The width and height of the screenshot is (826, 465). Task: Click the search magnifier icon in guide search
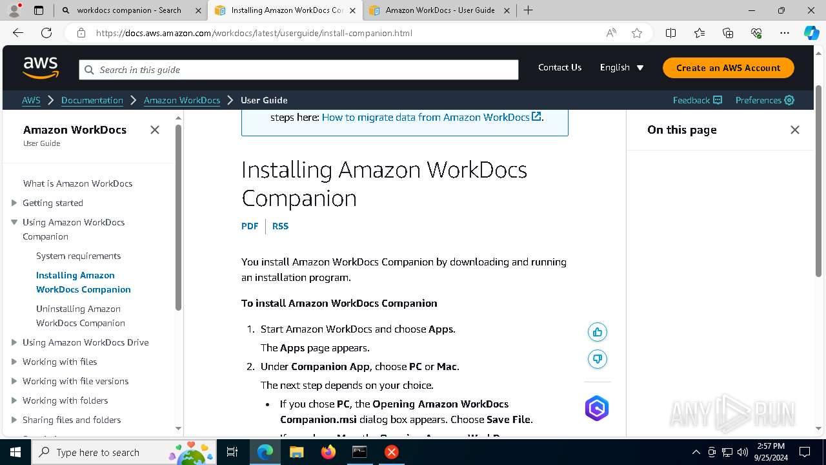point(89,70)
